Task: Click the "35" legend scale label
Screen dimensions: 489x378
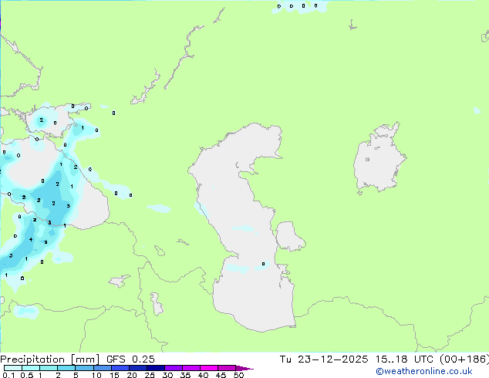Action: 185,375
